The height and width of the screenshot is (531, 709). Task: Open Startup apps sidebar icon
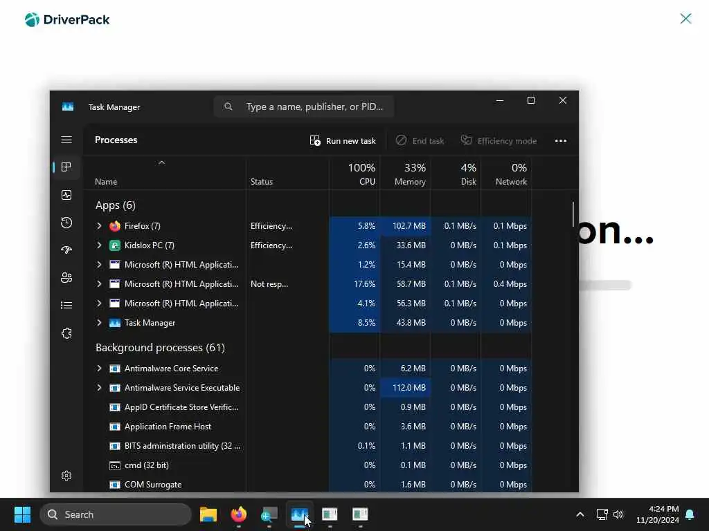66,250
